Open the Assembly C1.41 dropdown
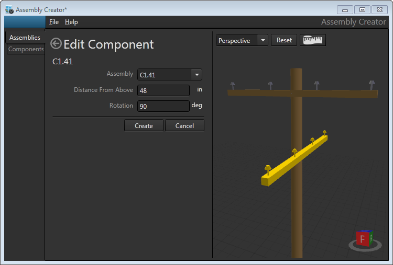 point(196,75)
